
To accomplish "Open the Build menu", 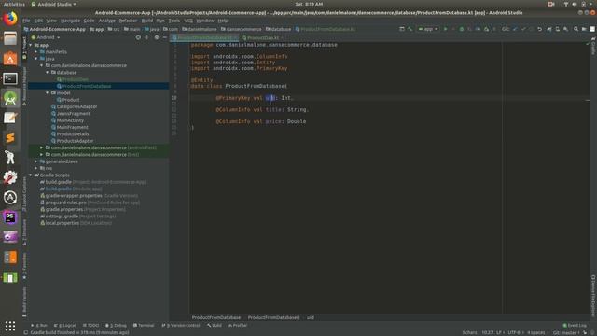I will (x=147, y=21).
